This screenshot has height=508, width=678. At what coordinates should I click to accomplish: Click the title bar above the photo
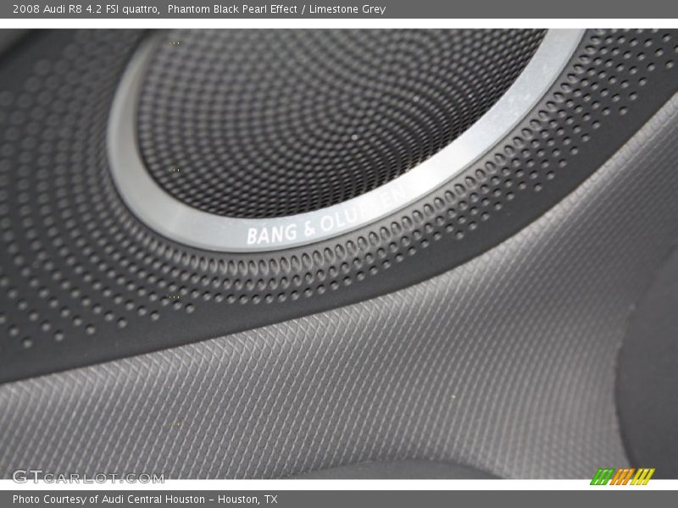point(339,11)
